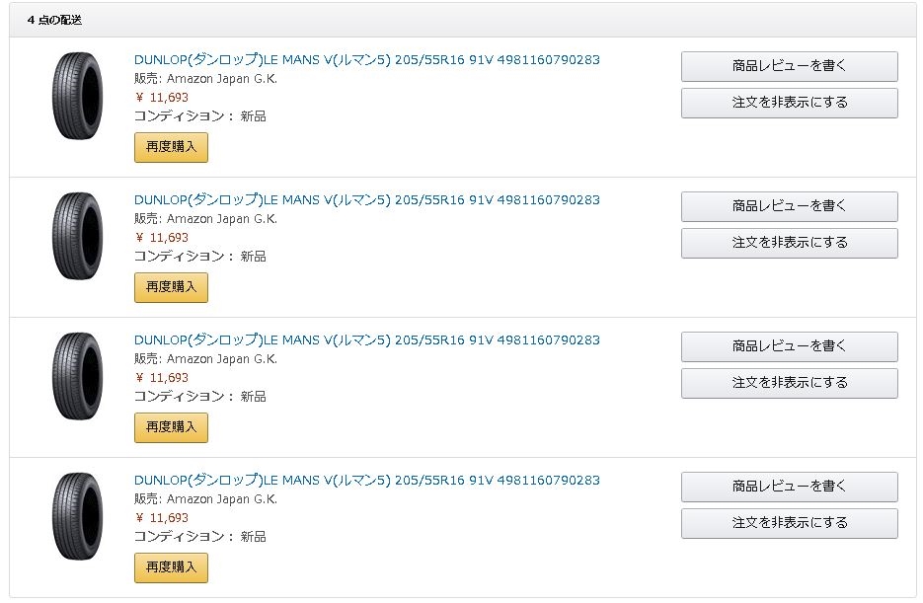Select 注文を非表示にする for the third item
Screen dimensions: 923x603
click(x=789, y=383)
